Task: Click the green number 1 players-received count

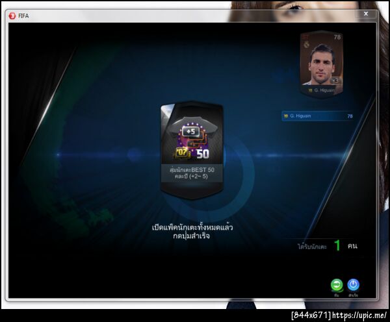Action: (337, 245)
